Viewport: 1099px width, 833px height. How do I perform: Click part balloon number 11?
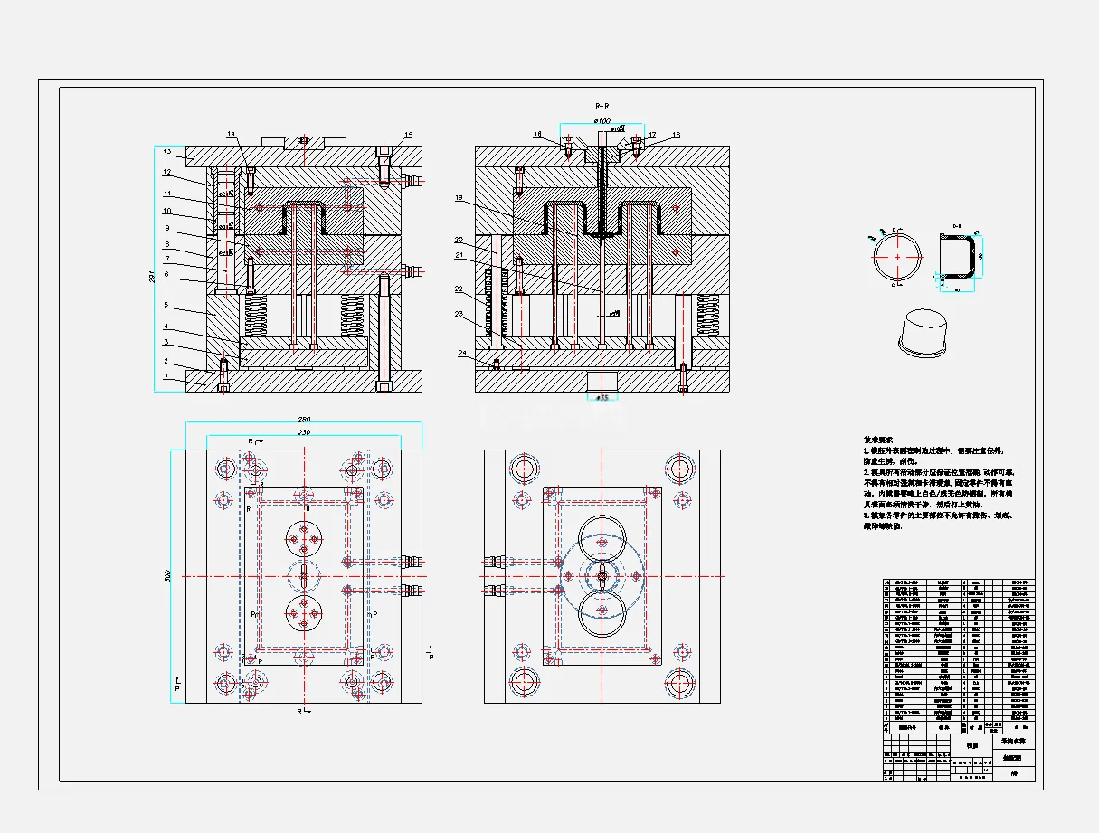167,193
